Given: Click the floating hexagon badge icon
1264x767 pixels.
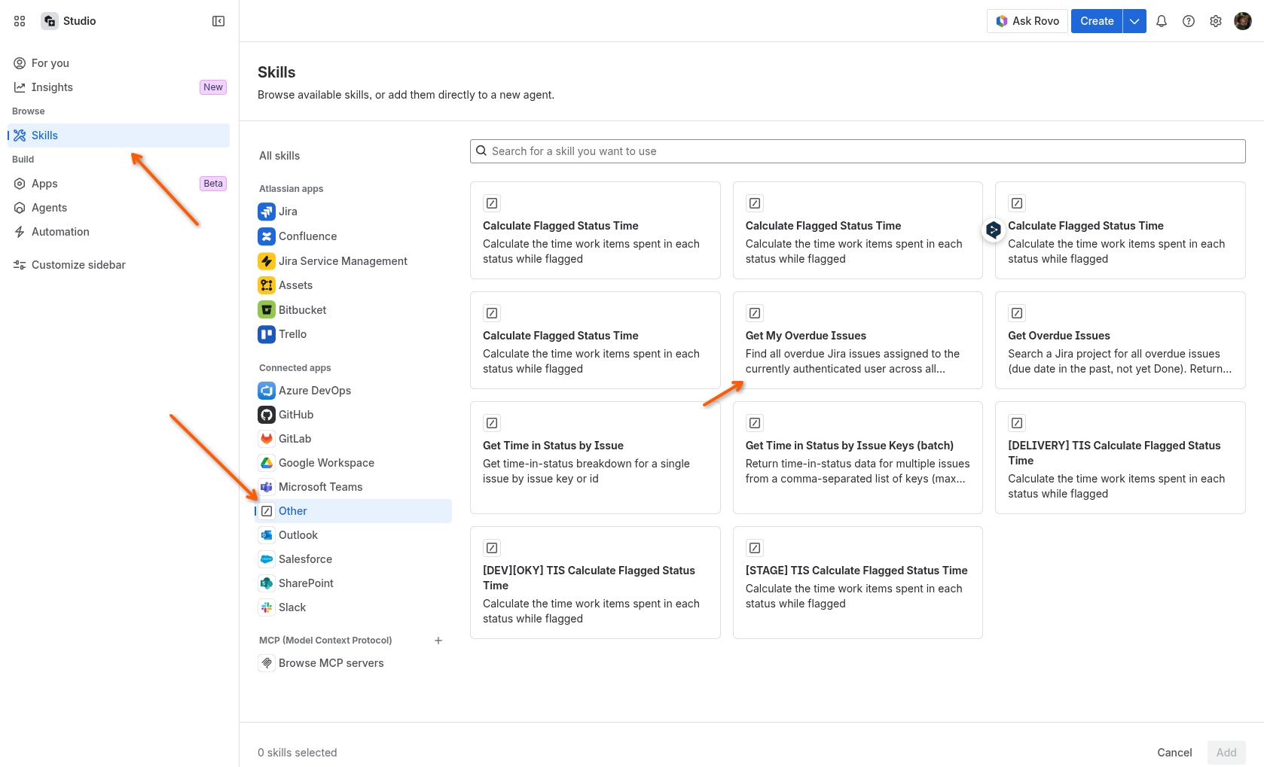Looking at the screenshot, I should 994,230.
